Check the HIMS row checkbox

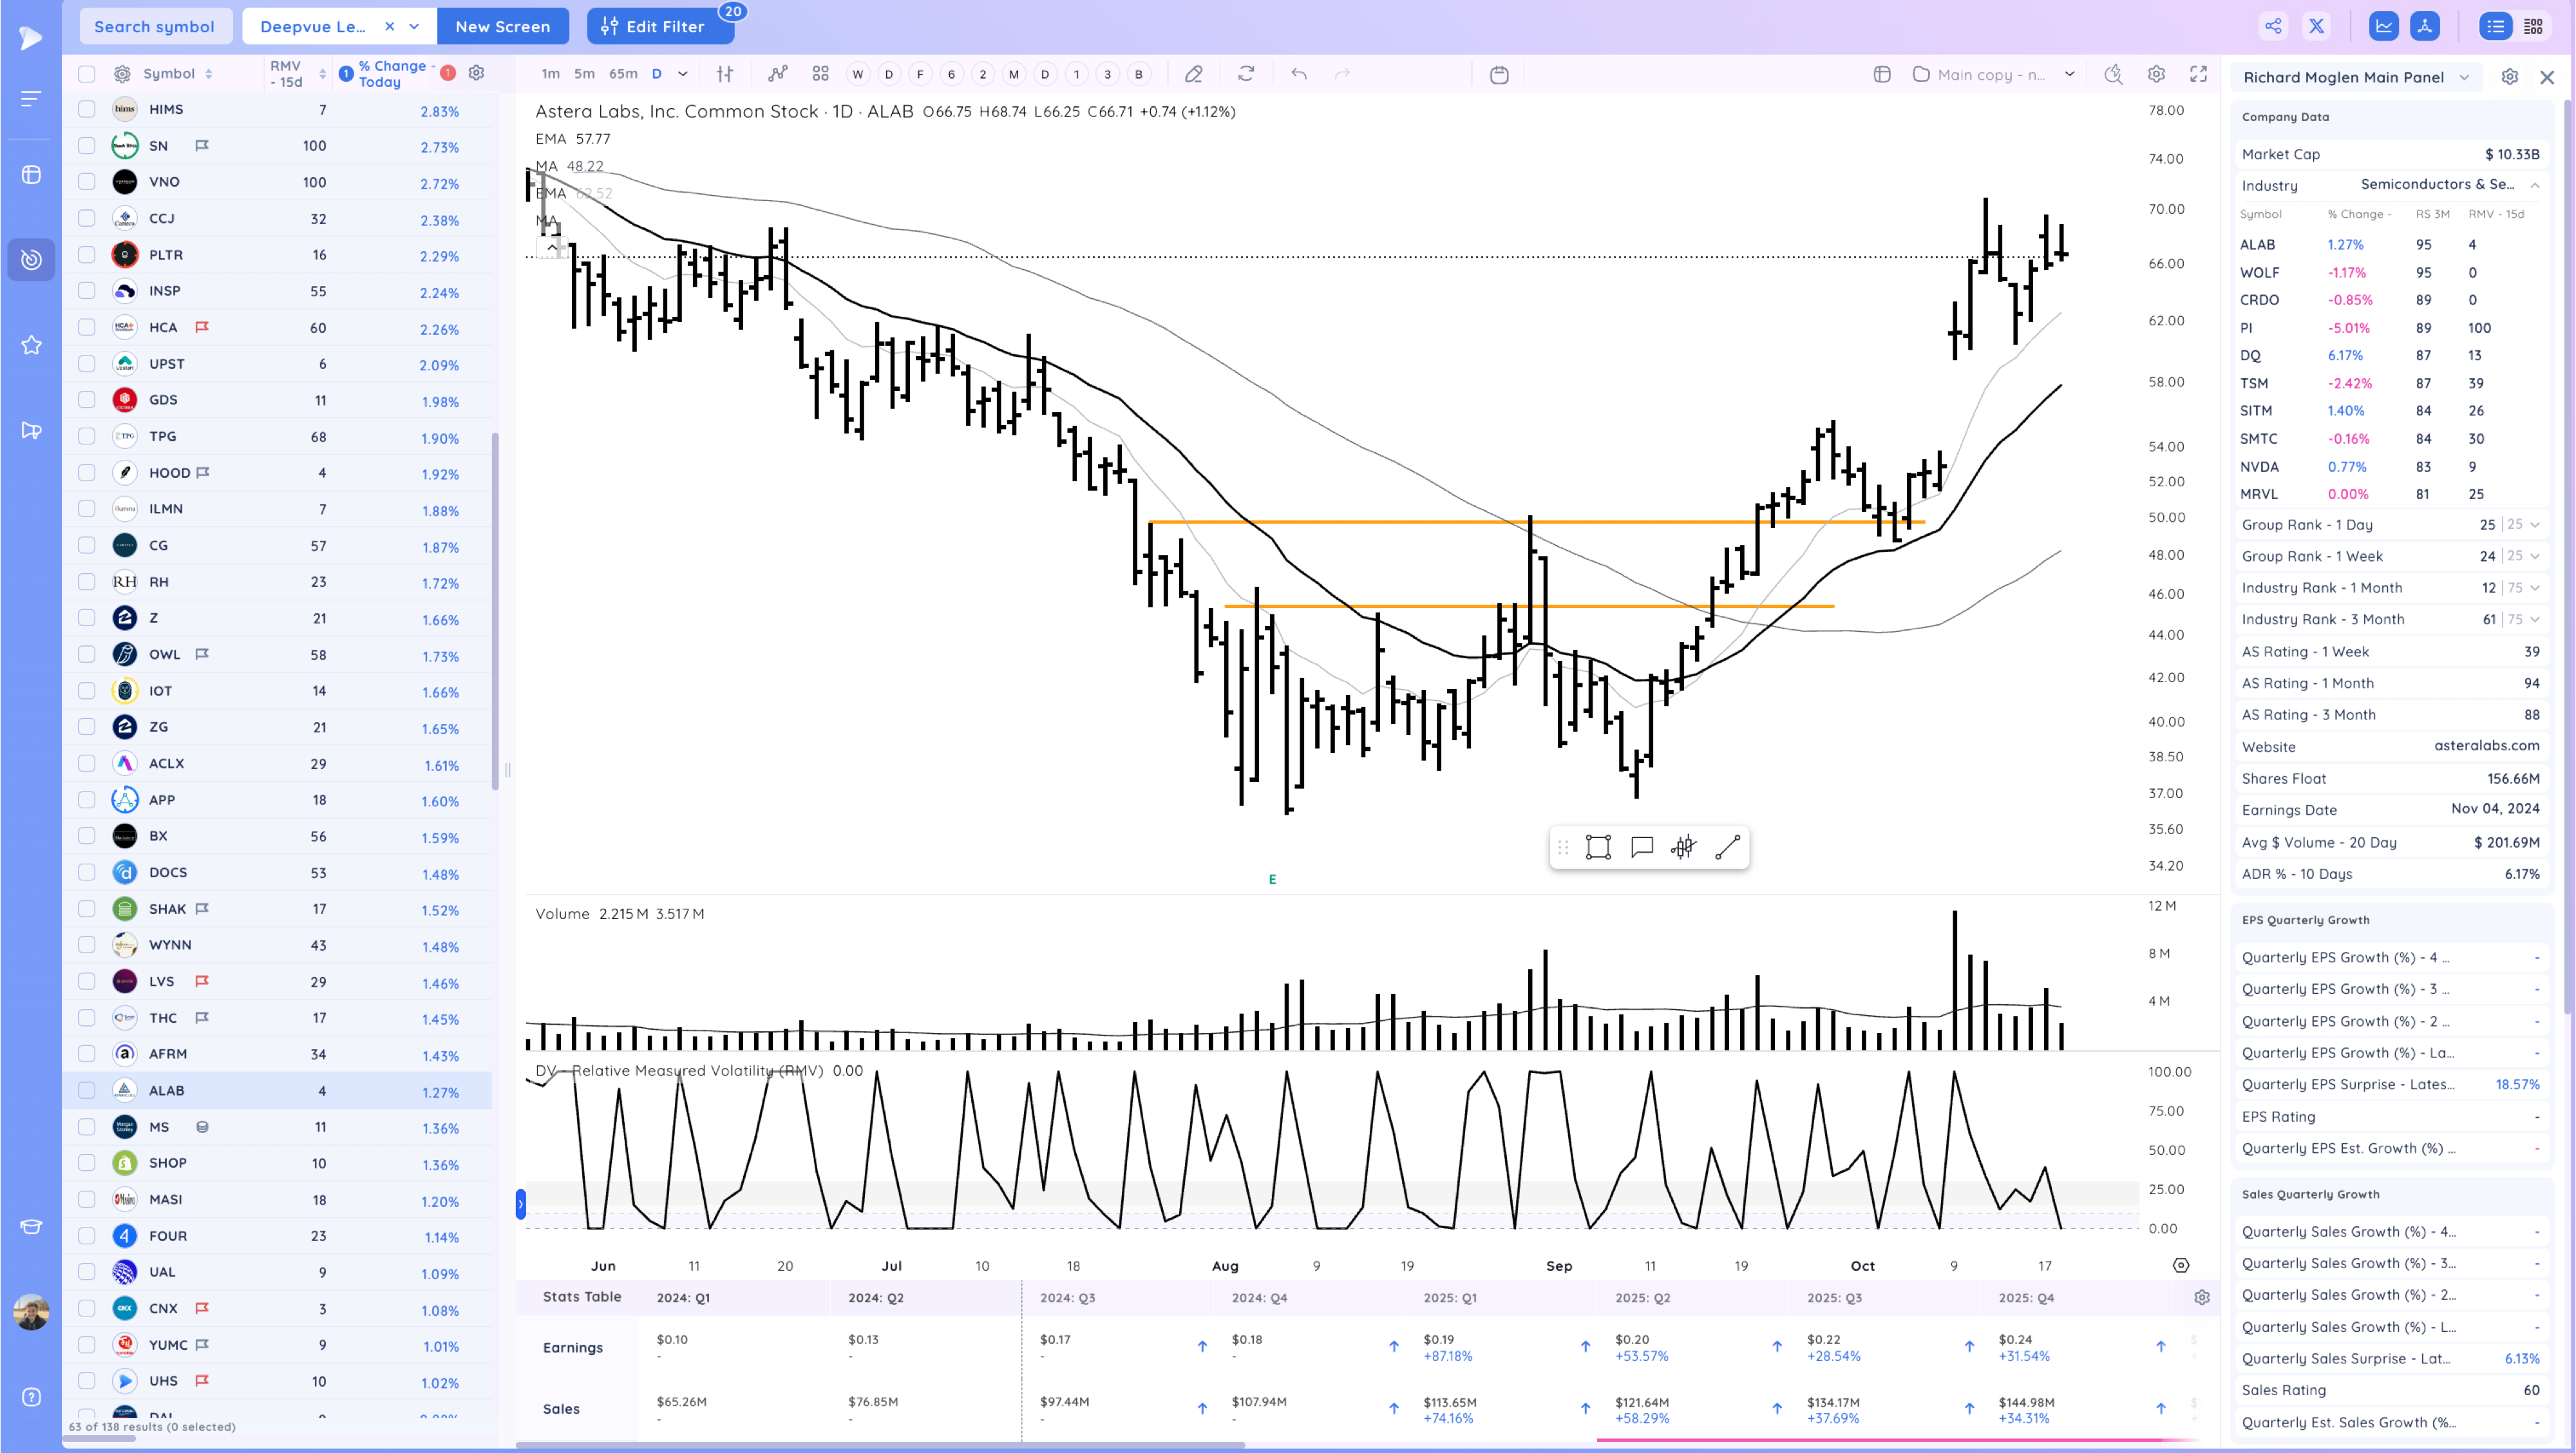tap(87, 110)
